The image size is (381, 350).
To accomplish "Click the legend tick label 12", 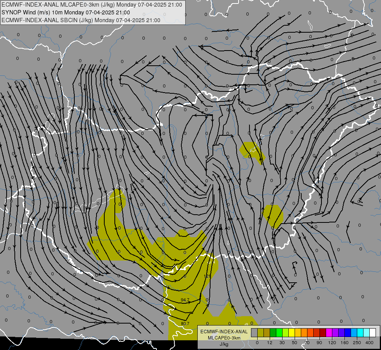I will pyautogui.click(x=270, y=343).
